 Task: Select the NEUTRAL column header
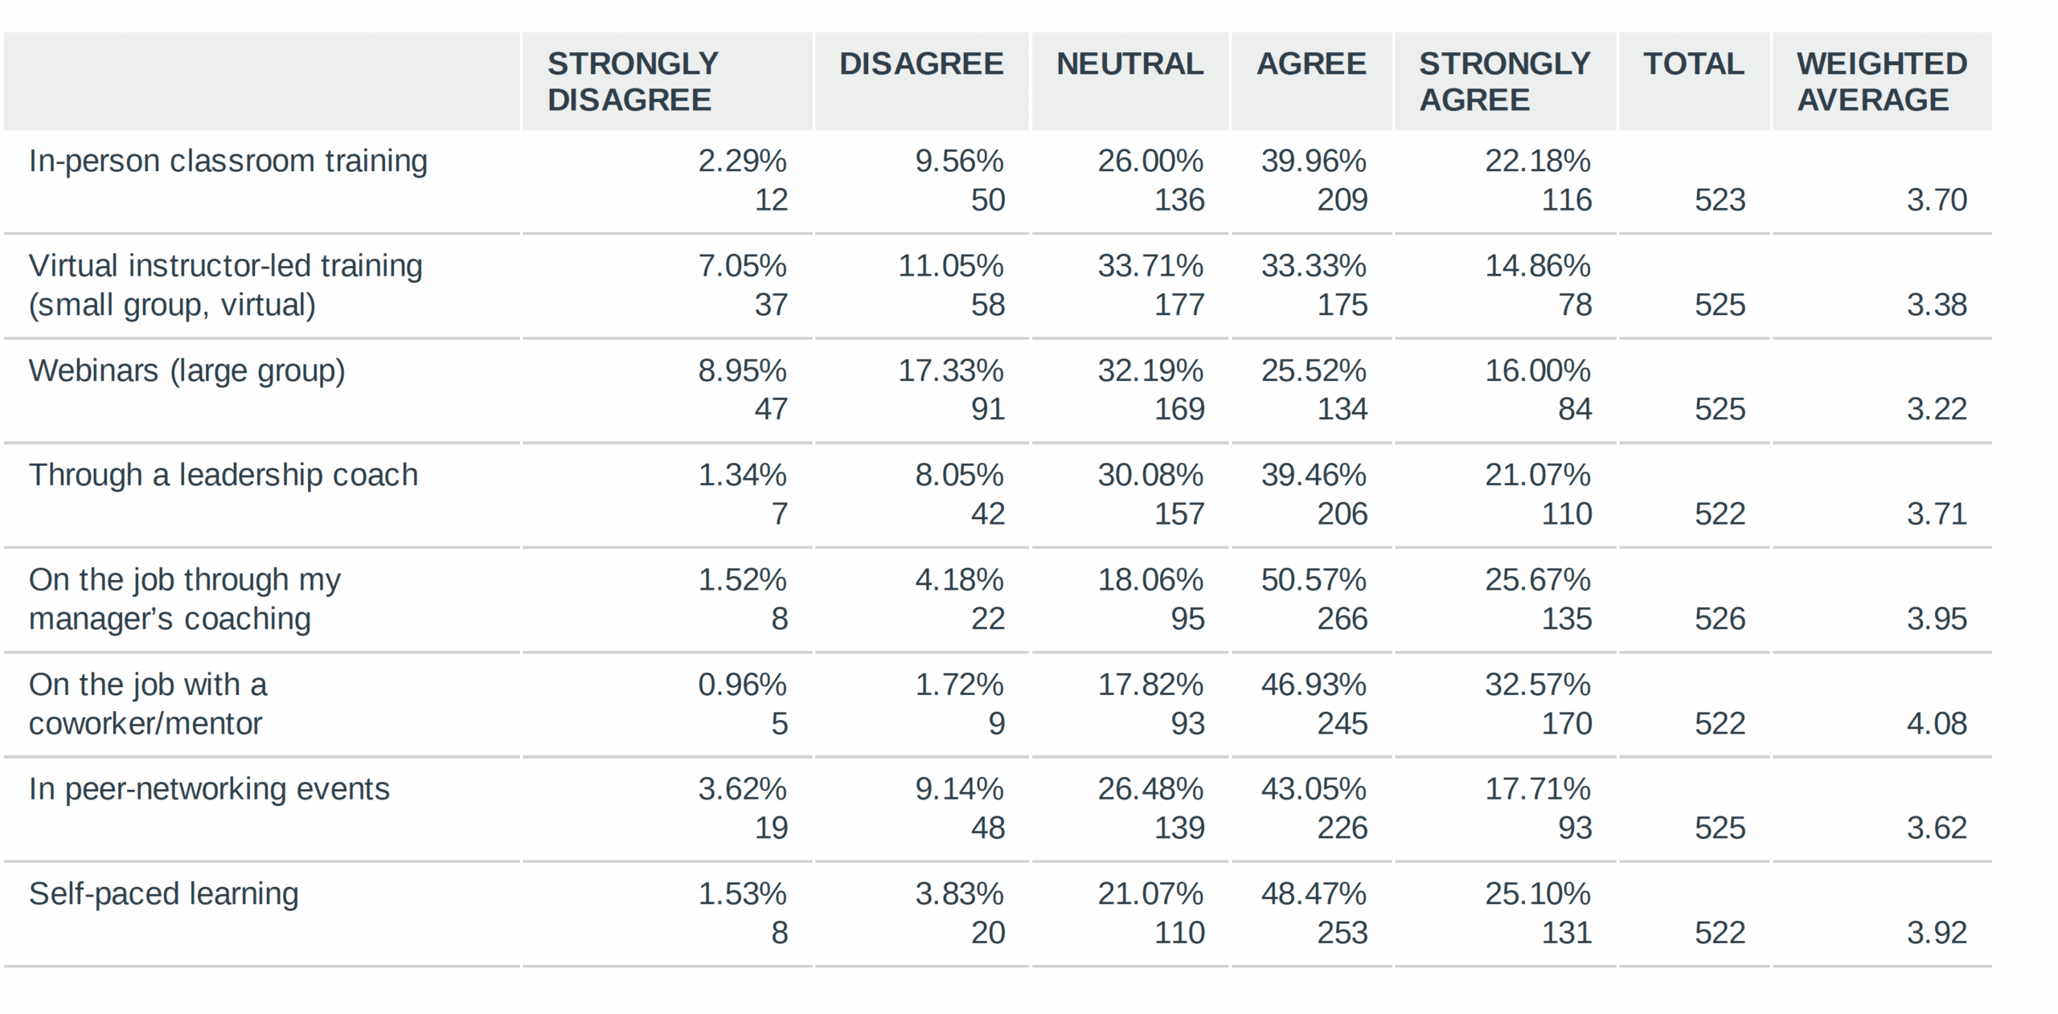(x=1129, y=63)
